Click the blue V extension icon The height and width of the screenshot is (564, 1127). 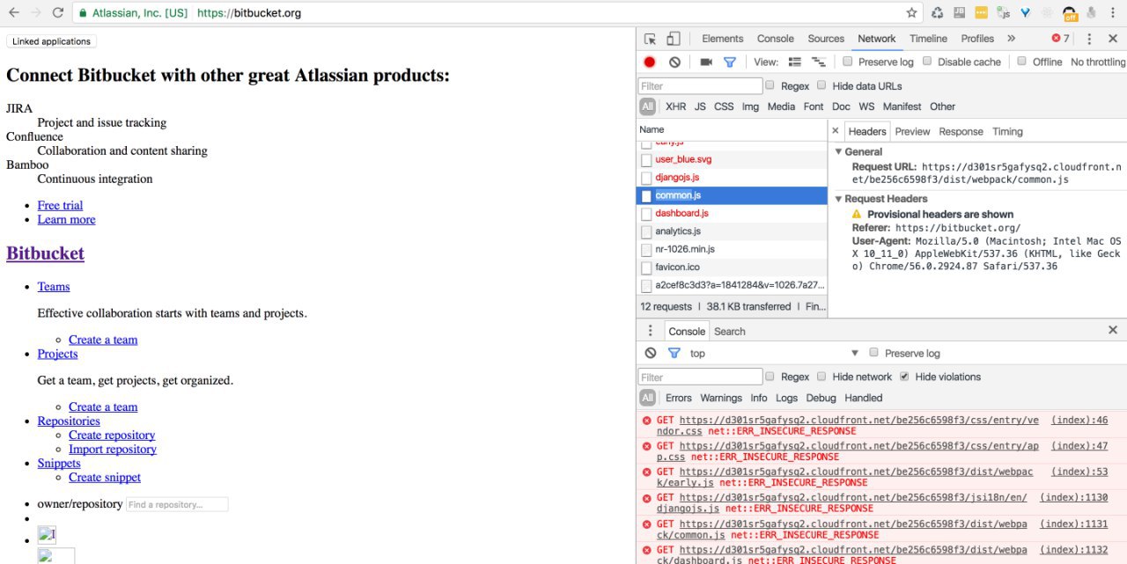click(1025, 13)
